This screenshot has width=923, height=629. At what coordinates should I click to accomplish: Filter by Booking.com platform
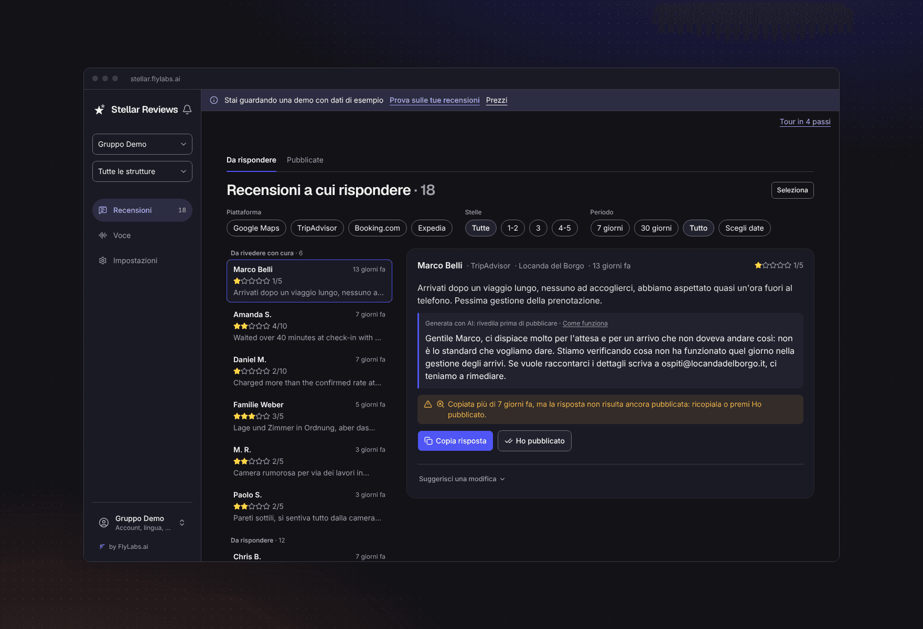tap(378, 228)
